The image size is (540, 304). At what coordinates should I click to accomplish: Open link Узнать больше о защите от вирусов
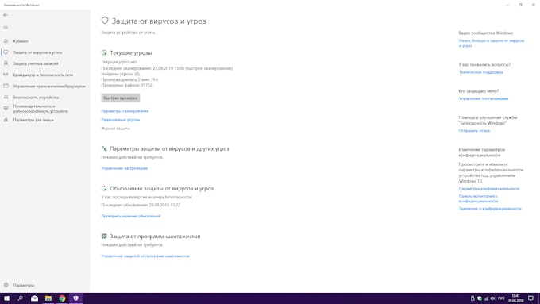click(492, 43)
